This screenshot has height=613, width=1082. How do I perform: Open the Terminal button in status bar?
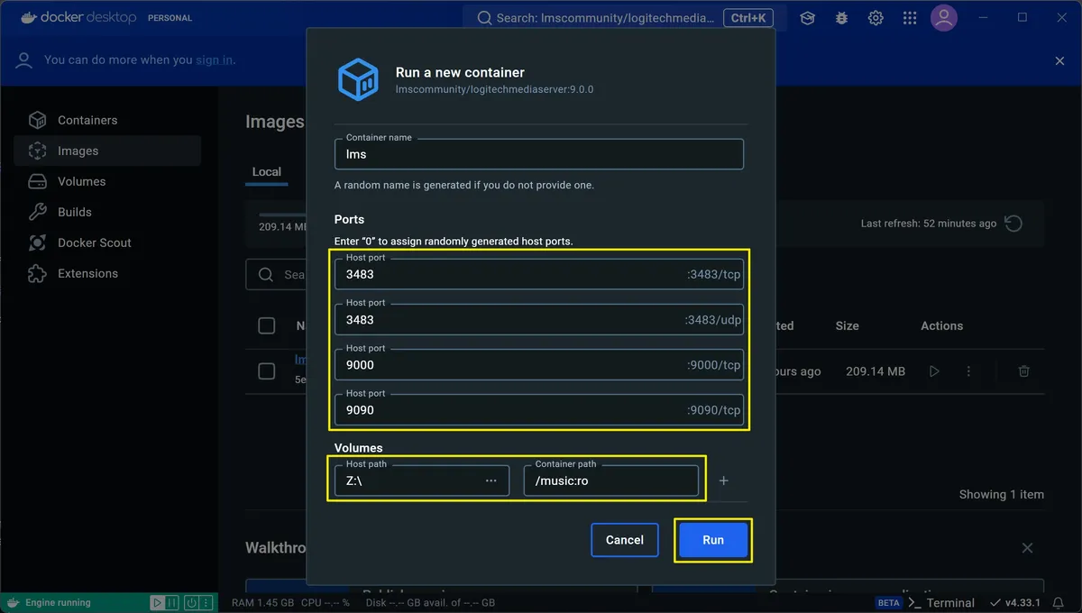pyautogui.click(x=941, y=602)
